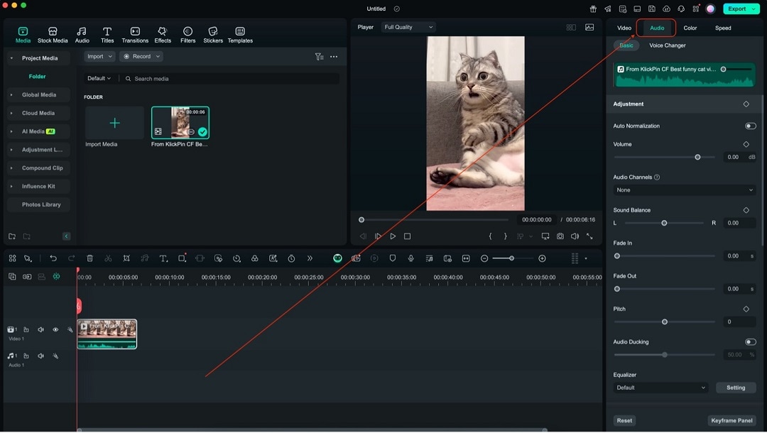Open the Speed clock tool in the toolbar
This screenshot has height=433, width=767.
[290, 258]
